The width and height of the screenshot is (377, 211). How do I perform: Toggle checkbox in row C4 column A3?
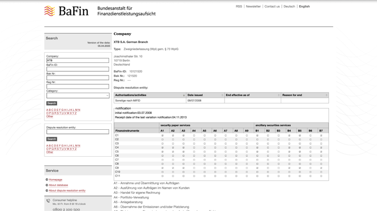click(183, 148)
